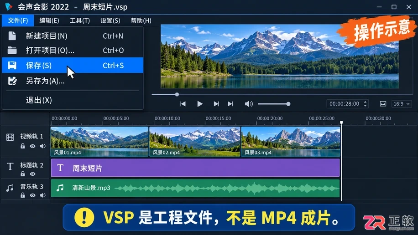Viewport: 418px width, 235px height.
Task: Select the 周末短片 title clip
Action: click(x=195, y=168)
